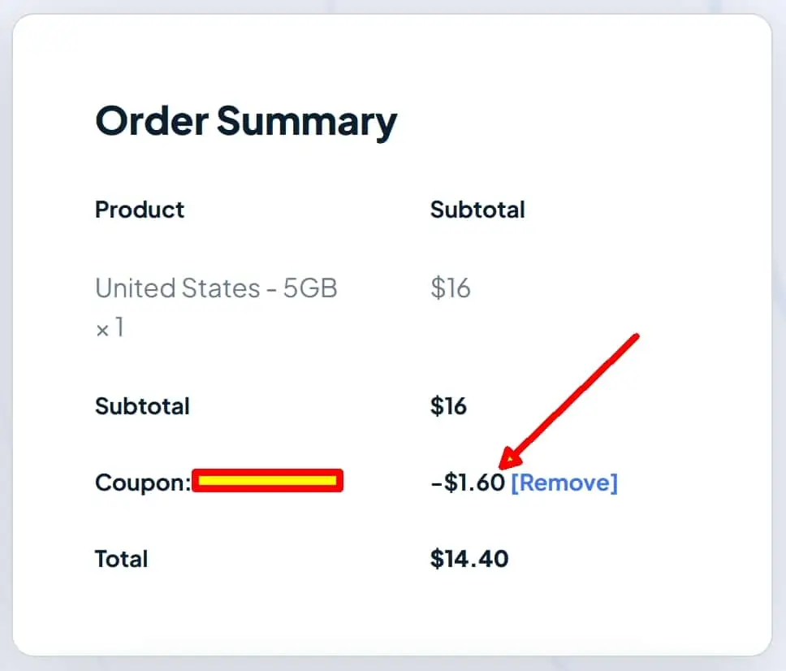Click the bold $16 subtotal amount
Viewport: 786px width, 671px height.
tap(448, 405)
